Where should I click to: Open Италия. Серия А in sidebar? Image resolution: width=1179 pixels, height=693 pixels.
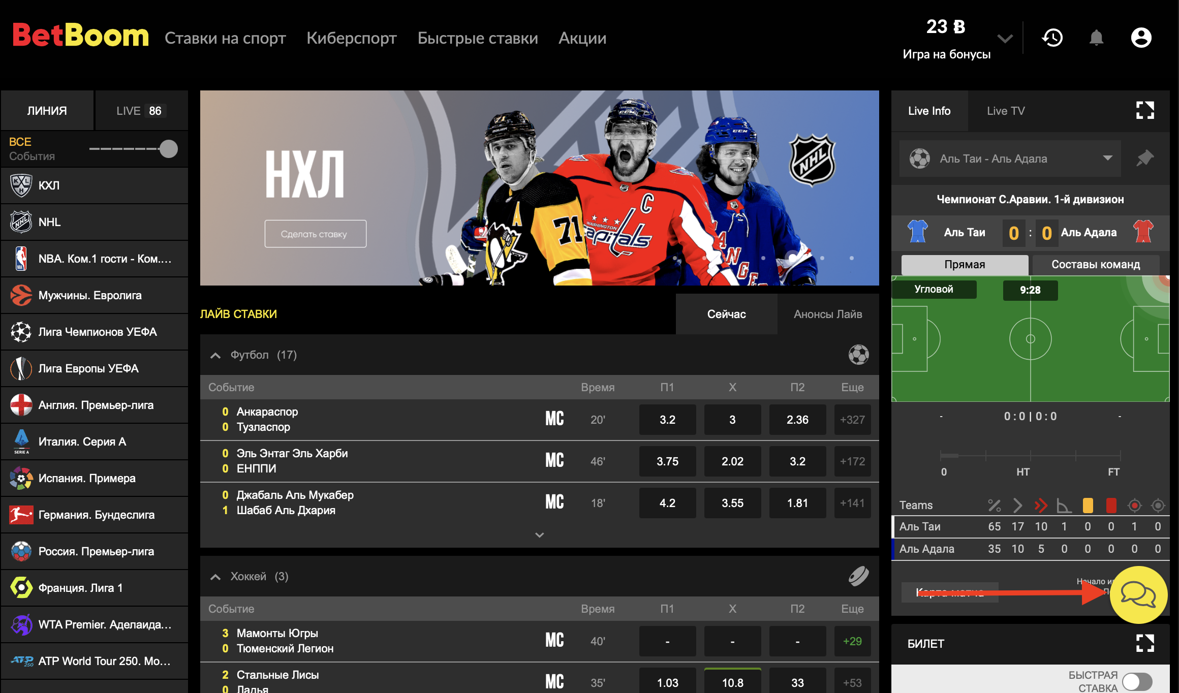tap(95, 442)
